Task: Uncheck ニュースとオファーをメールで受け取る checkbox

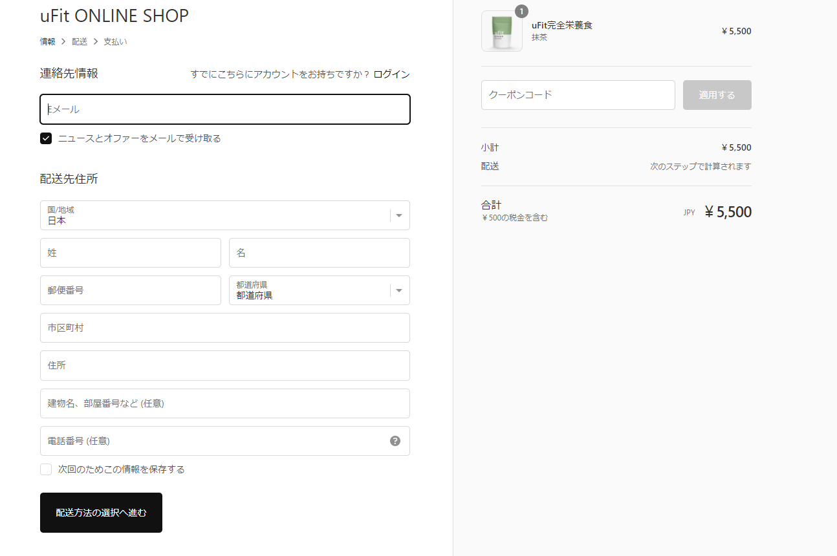Action: click(x=46, y=138)
